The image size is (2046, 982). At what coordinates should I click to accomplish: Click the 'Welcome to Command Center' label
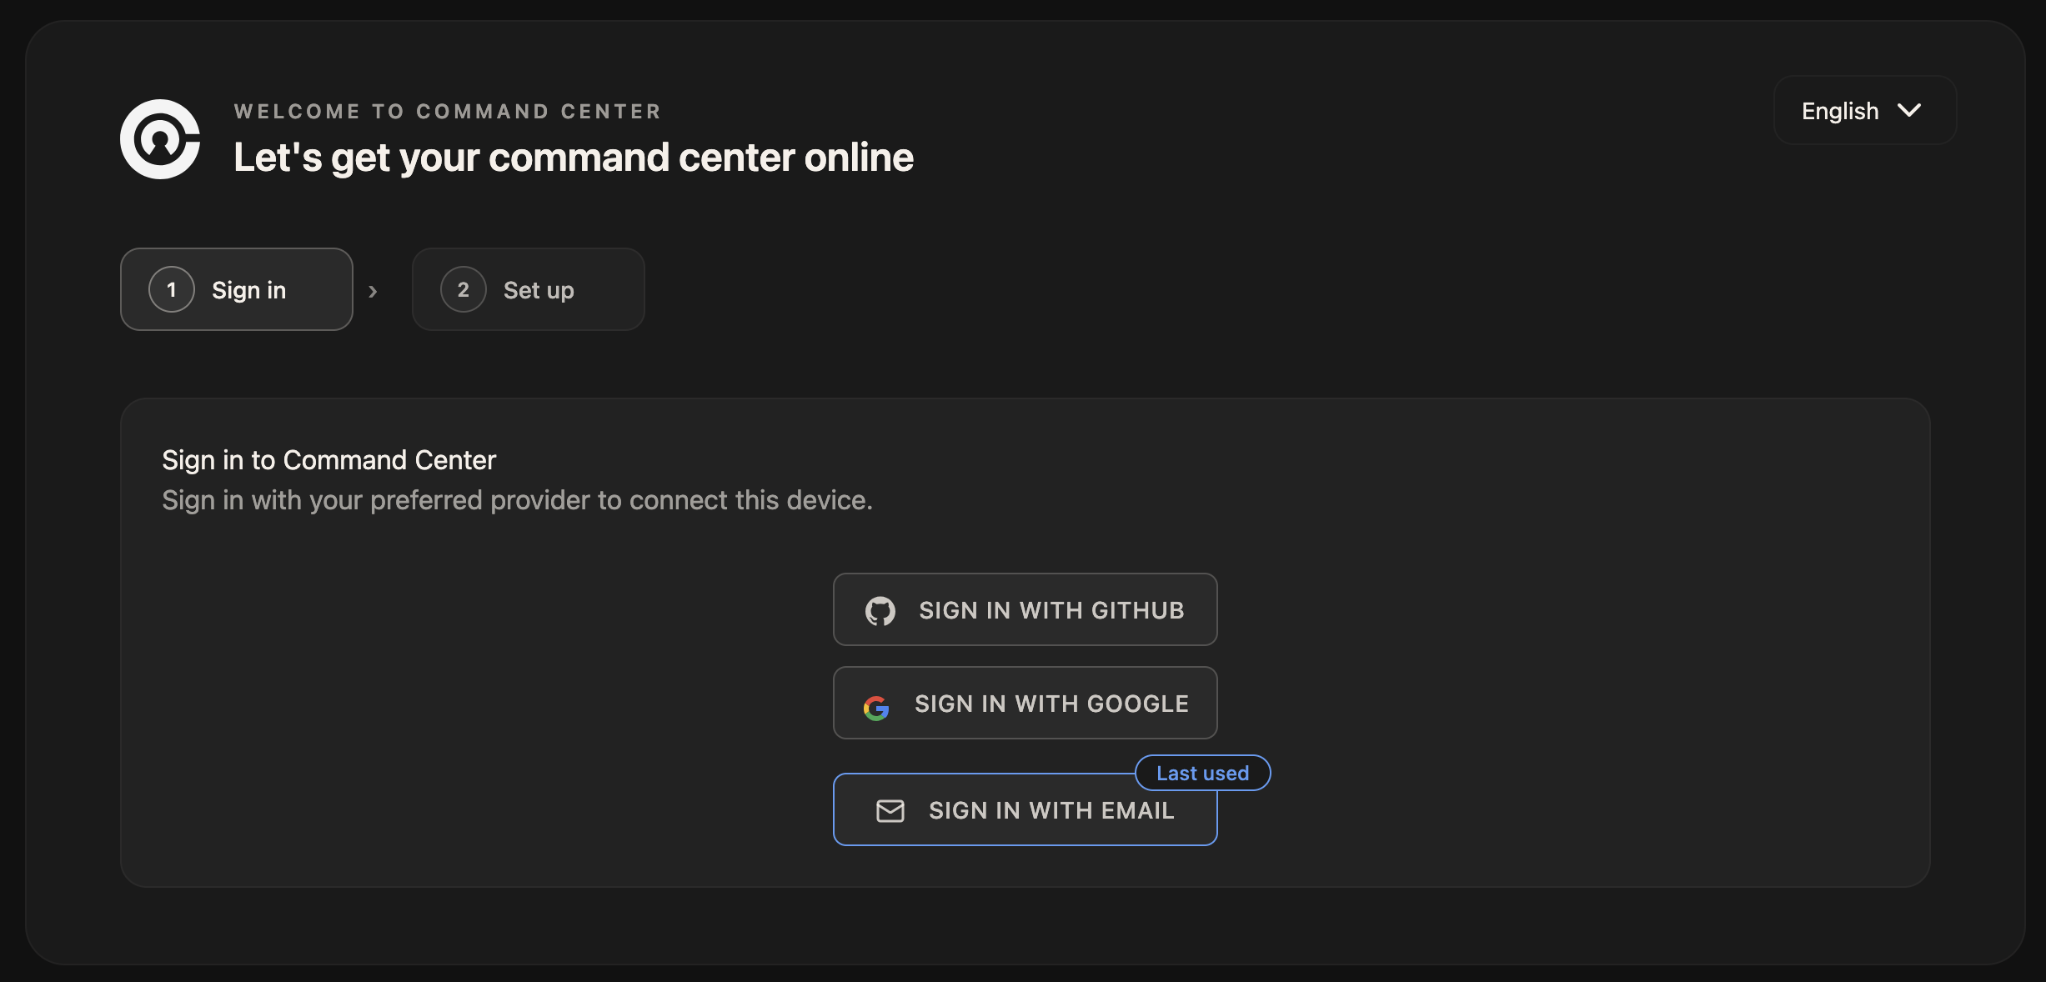(x=448, y=111)
